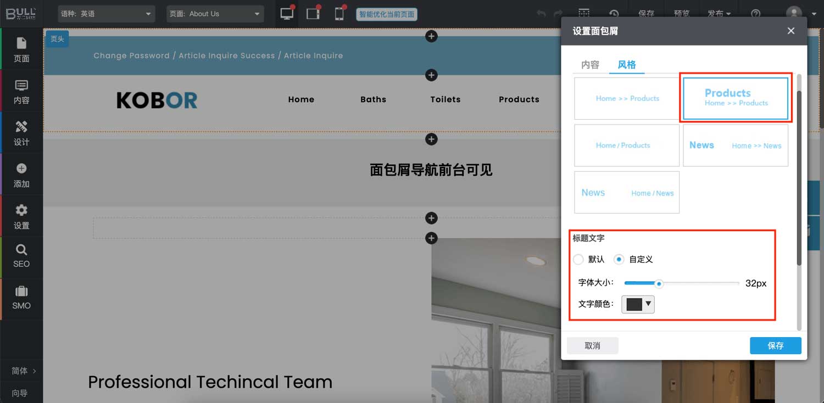Open the 内容 (Content) sidebar panel
This screenshot has height=403, width=824.
click(21, 91)
